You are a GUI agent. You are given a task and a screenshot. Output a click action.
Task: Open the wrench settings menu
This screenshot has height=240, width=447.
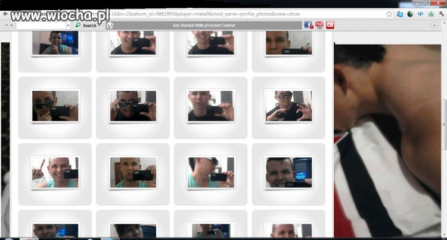(441, 14)
